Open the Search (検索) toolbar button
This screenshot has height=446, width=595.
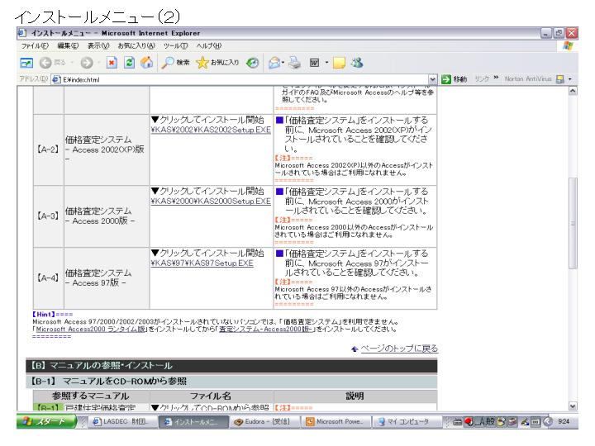pos(175,63)
